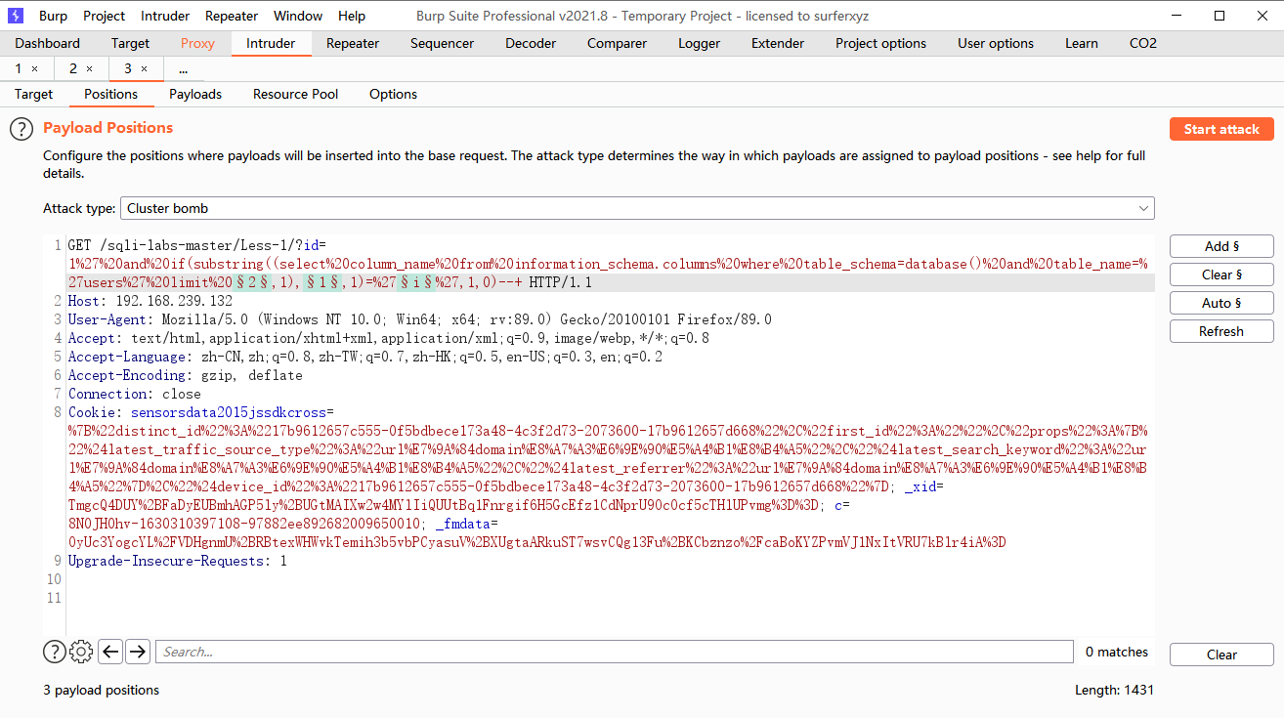Click '3 payload positions' status text
This screenshot has height=718, width=1284.
tap(101, 690)
